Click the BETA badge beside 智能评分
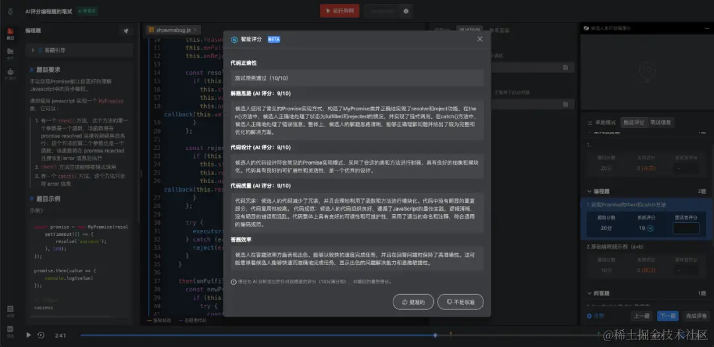The image size is (714, 347). (274, 40)
